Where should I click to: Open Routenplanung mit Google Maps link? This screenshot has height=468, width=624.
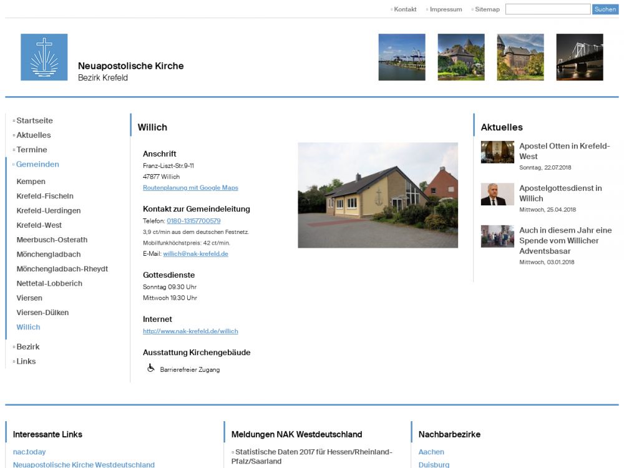pyautogui.click(x=190, y=188)
